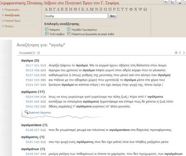This screenshot has width=186, height=156.
Task: Uncheck Ποιήματα με ζωγραφιές σε μικρά παιδιά
Action: coord(69,34)
